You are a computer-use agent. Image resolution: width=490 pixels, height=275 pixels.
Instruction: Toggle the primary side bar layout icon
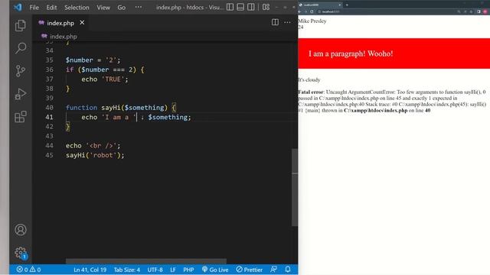230,7
